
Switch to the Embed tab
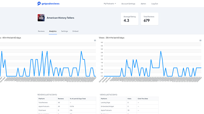point(75,31)
